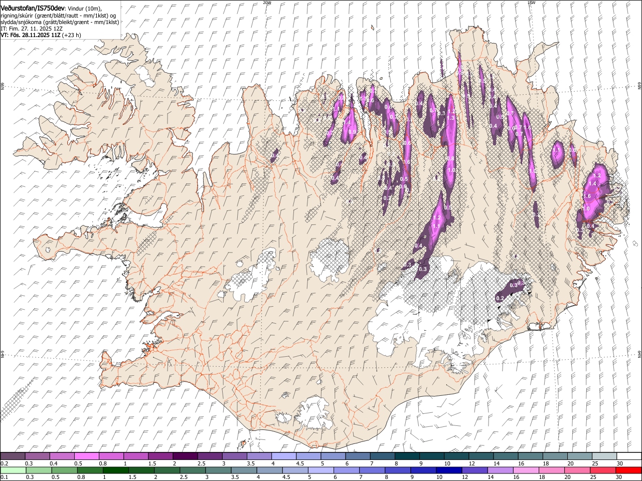Pick the 4 light lavender snow-scale swatch
This screenshot has height=481, width=642.
point(283,456)
